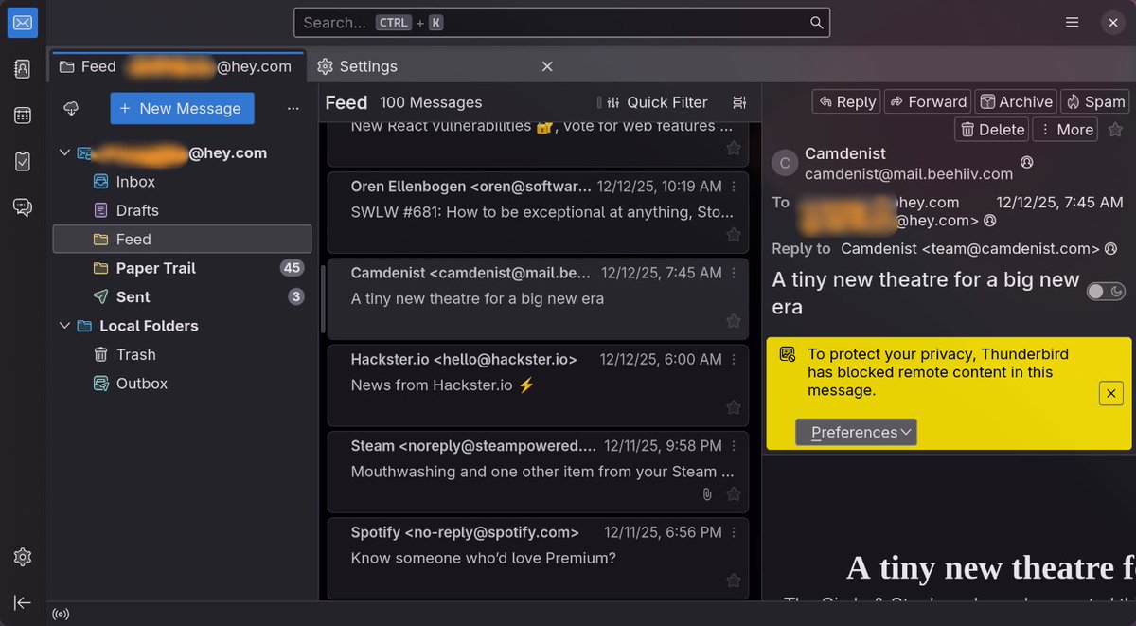
Task: Dismiss the remote content privacy notification
Action: pyautogui.click(x=1111, y=393)
